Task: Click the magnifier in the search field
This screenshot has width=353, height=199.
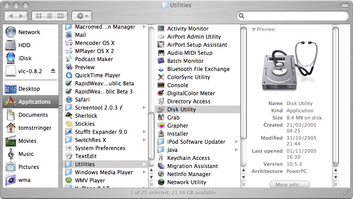Action: pos(241,16)
